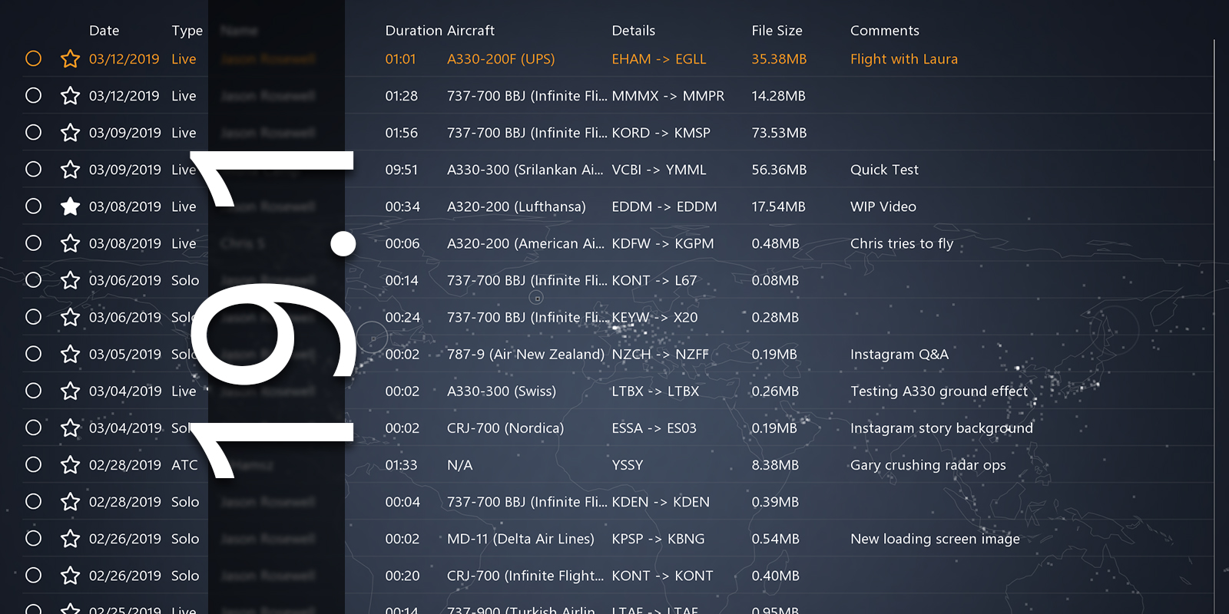
Task: Select radio button for Chris tries to fly
Action: (x=33, y=243)
